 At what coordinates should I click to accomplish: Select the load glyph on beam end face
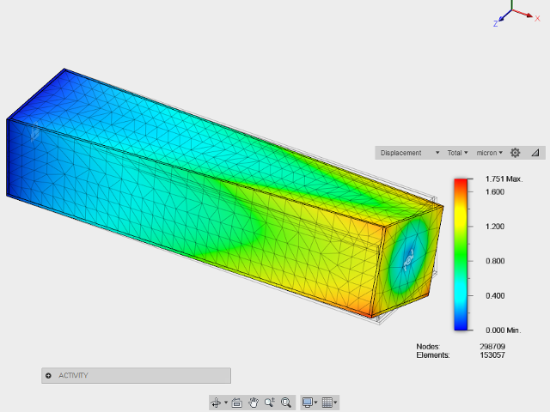pyautogui.click(x=410, y=255)
